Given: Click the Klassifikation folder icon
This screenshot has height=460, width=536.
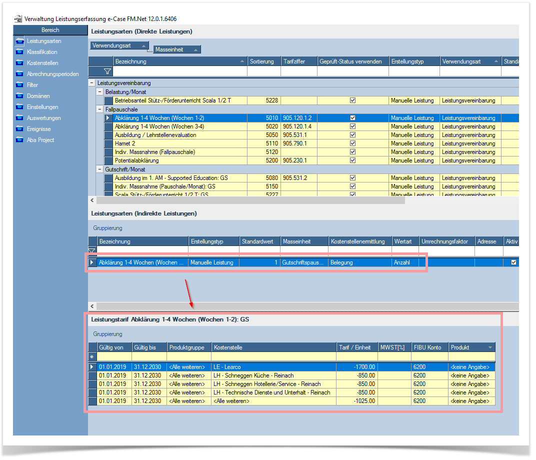Looking at the screenshot, I should tap(20, 52).
